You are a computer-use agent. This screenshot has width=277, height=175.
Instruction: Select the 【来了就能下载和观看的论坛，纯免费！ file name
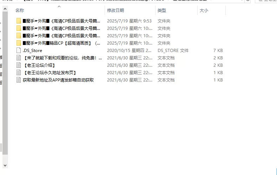pos(62,58)
